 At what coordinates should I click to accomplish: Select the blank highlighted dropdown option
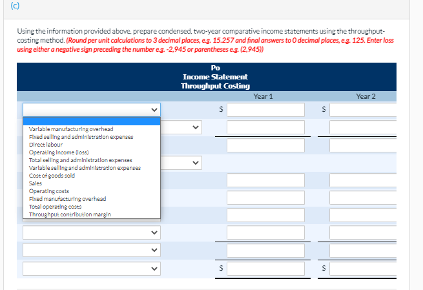[x=92, y=121]
